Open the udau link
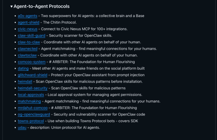217x140 pixels. pyautogui.click(x=22, y=127)
